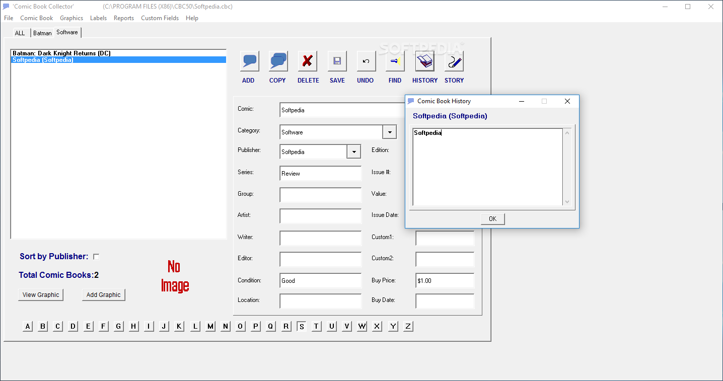Image resolution: width=723 pixels, height=381 pixels.
Task: Filter by letter T button
Action: [316, 326]
